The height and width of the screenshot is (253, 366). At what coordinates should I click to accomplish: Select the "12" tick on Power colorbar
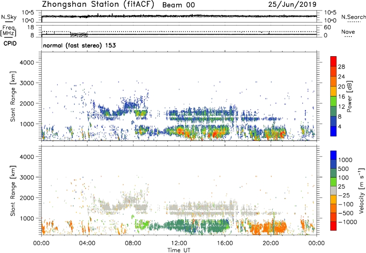click(341, 107)
